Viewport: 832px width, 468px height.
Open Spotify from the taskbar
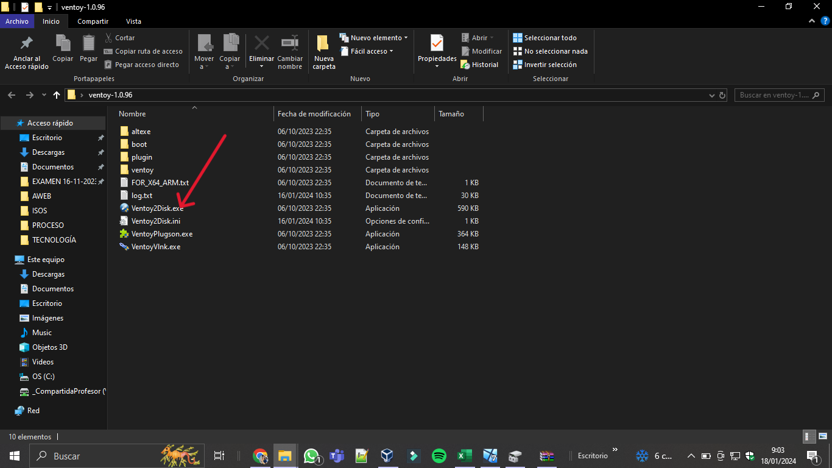[439, 456]
